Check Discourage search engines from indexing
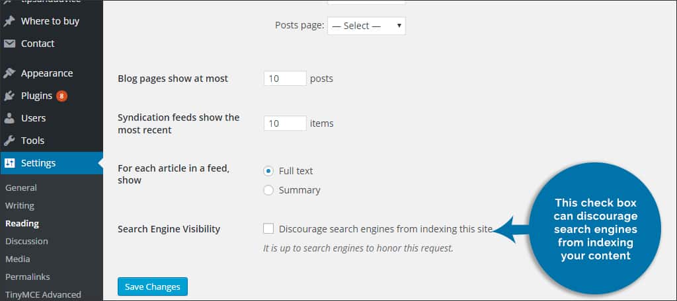The width and height of the screenshot is (677, 301). coord(268,228)
